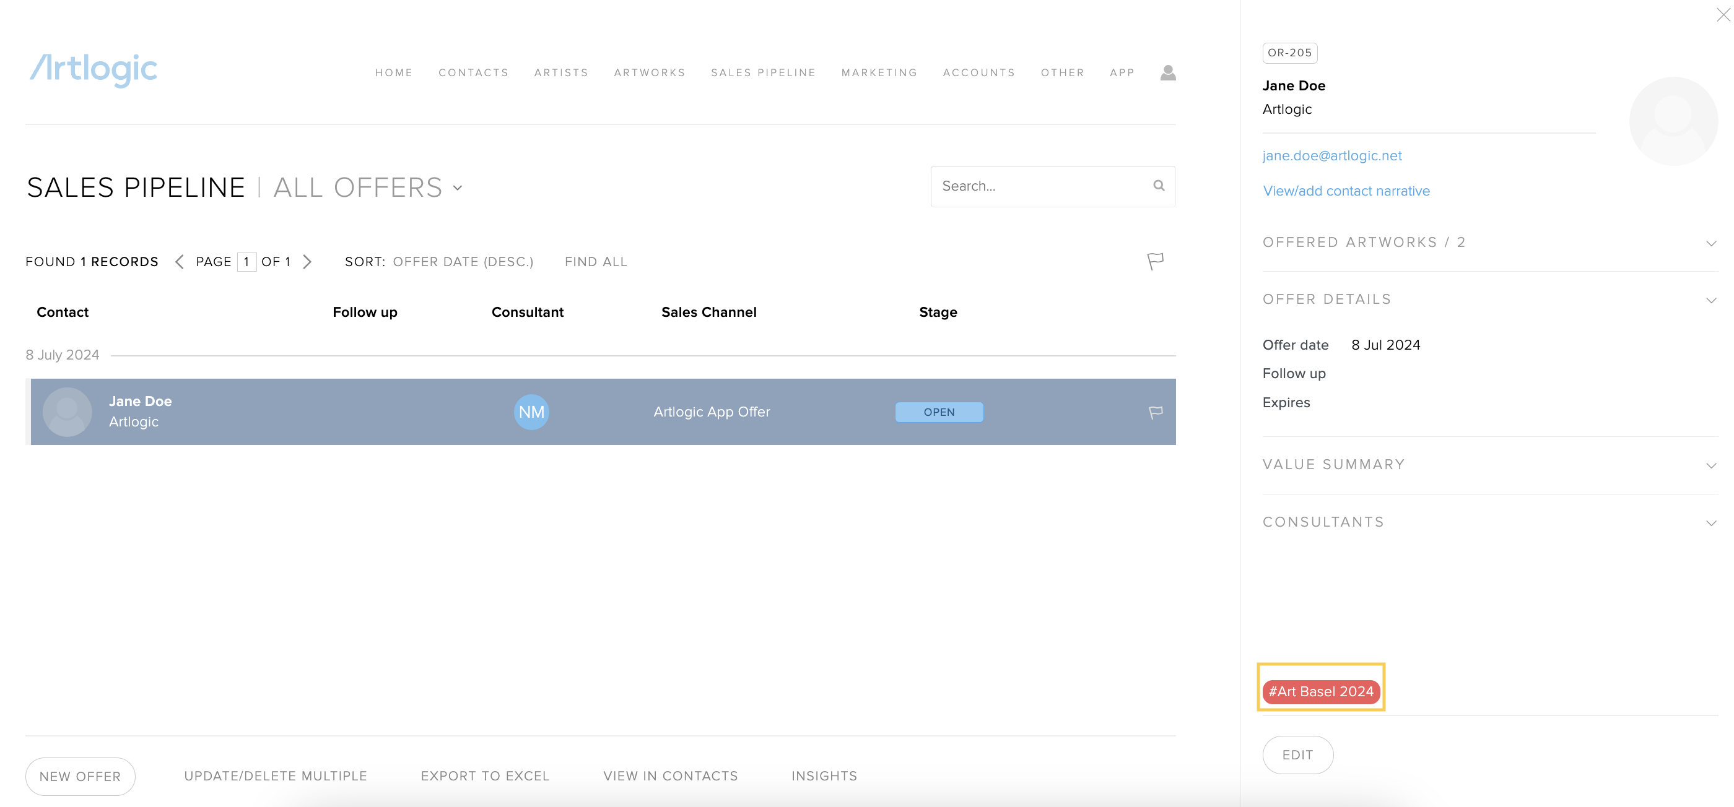Click View in Contacts
Screen dimensions: 1734x807
tap(671, 776)
